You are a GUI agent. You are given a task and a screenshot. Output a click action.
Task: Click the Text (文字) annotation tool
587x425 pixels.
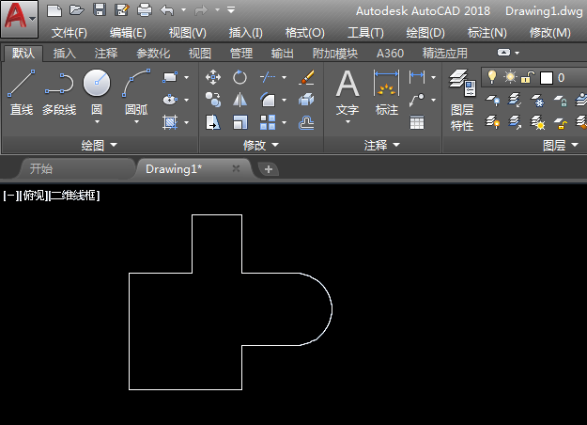pyautogui.click(x=348, y=92)
